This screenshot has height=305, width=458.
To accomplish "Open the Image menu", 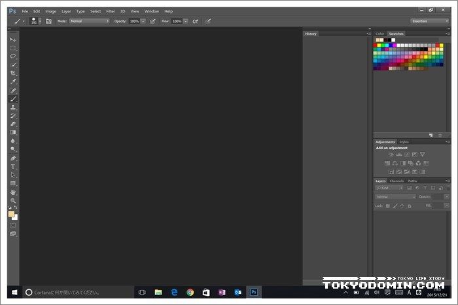I will (50, 11).
